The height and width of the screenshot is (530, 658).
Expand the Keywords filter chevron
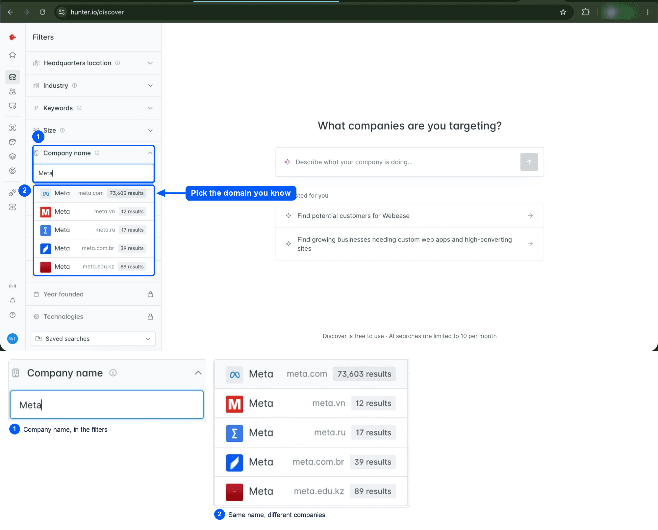tap(150, 108)
